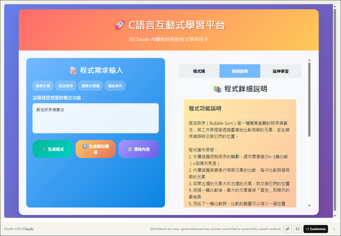Click the page scrollbar up arrow
Screen dimensions: 341x236
tap(335, 6)
